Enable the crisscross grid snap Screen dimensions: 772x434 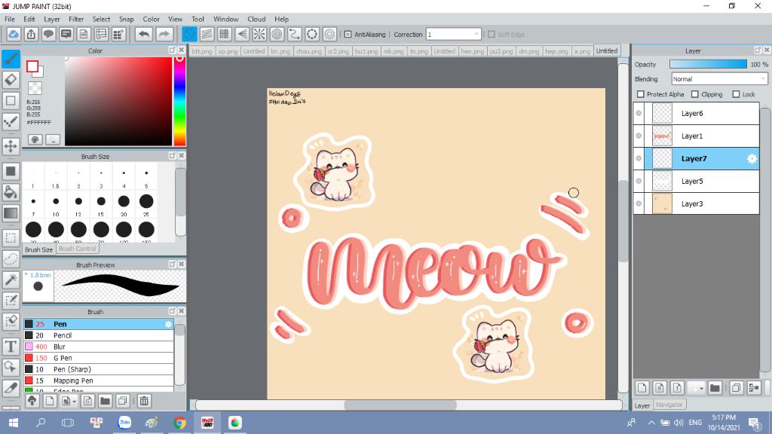point(225,35)
